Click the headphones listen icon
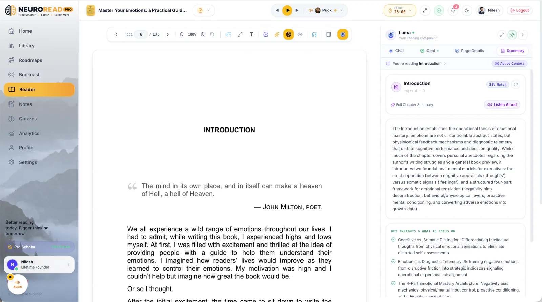The image size is (542, 302). click(x=314, y=34)
